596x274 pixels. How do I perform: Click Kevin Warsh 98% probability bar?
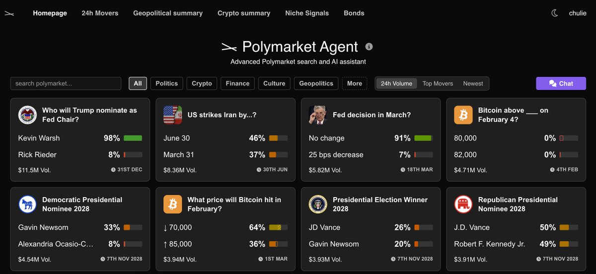pos(133,138)
